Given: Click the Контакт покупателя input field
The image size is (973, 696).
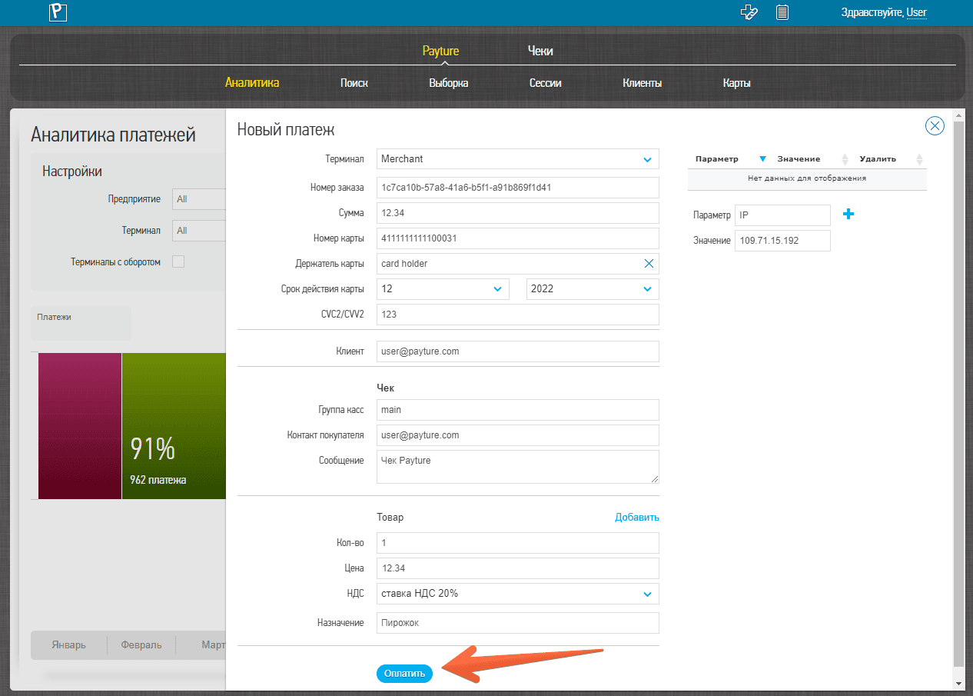Looking at the screenshot, I should coord(518,435).
